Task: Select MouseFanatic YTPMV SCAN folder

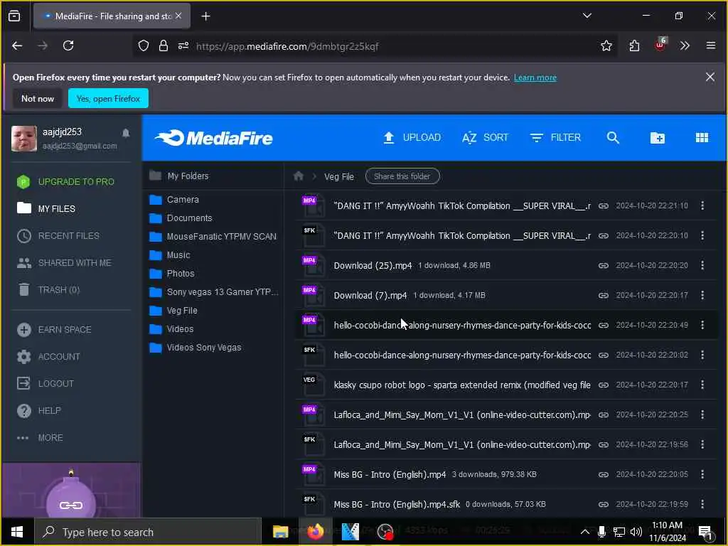Action: (x=213, y=237)
